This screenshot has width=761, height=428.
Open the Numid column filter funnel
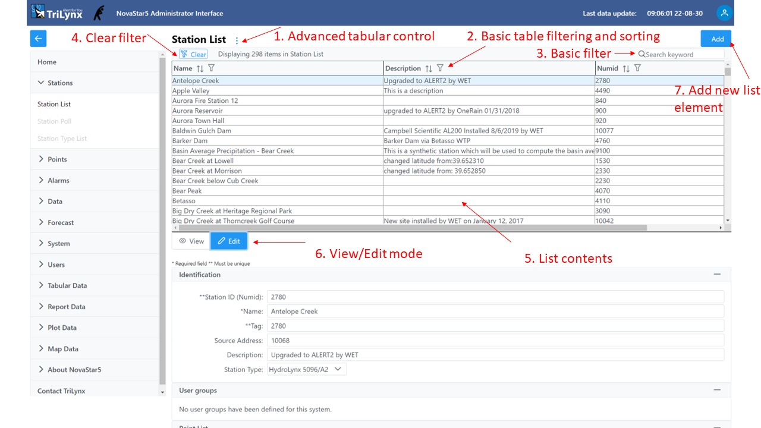pyautogui.click(x=637, y=68)
